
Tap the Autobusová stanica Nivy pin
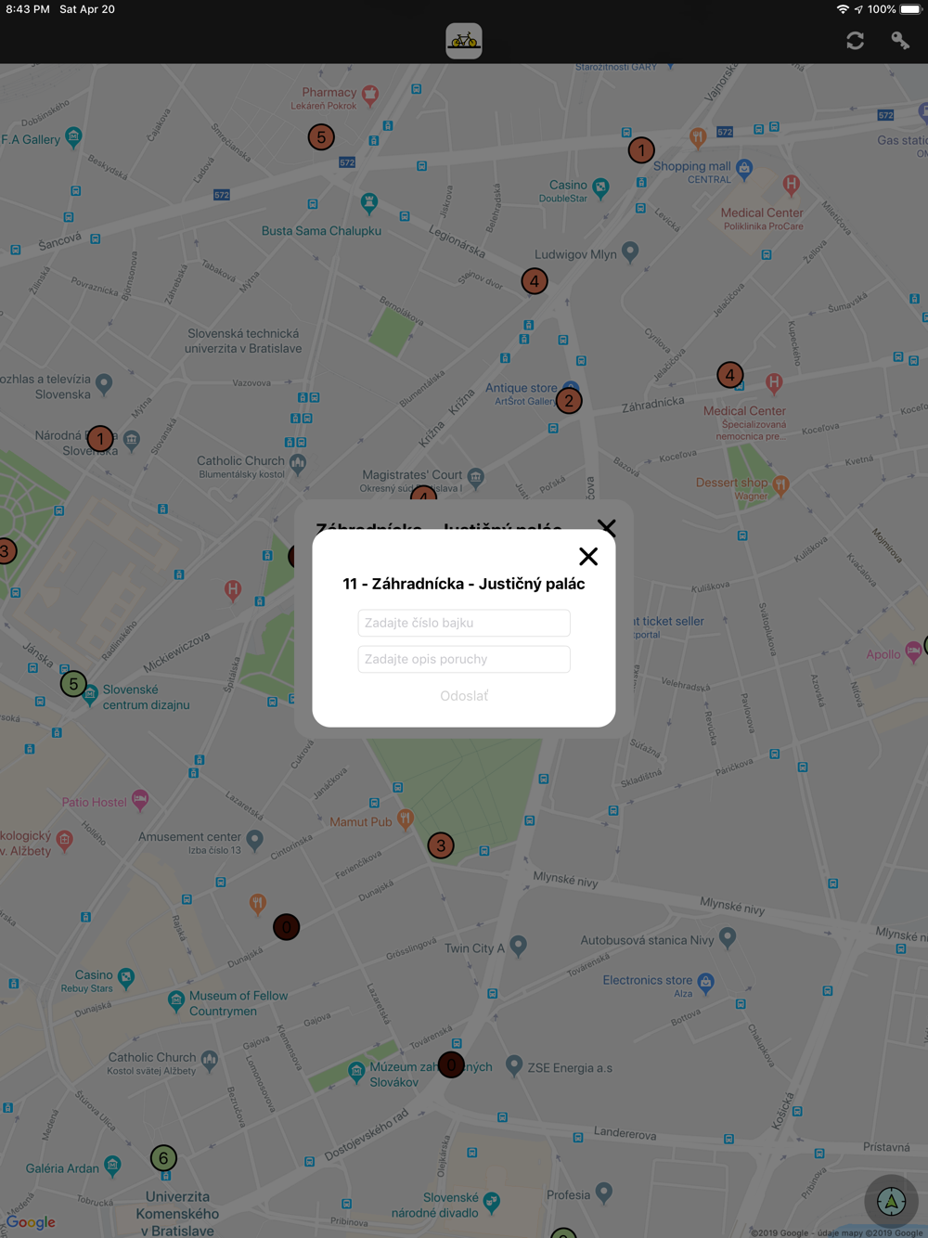pos(728,937)
